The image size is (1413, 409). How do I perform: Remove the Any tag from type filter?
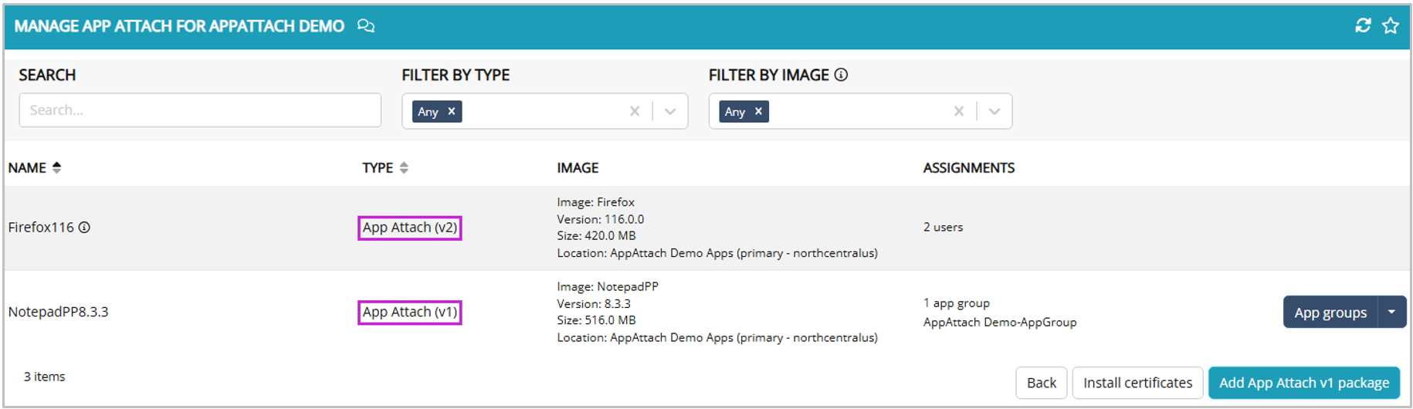452,111
